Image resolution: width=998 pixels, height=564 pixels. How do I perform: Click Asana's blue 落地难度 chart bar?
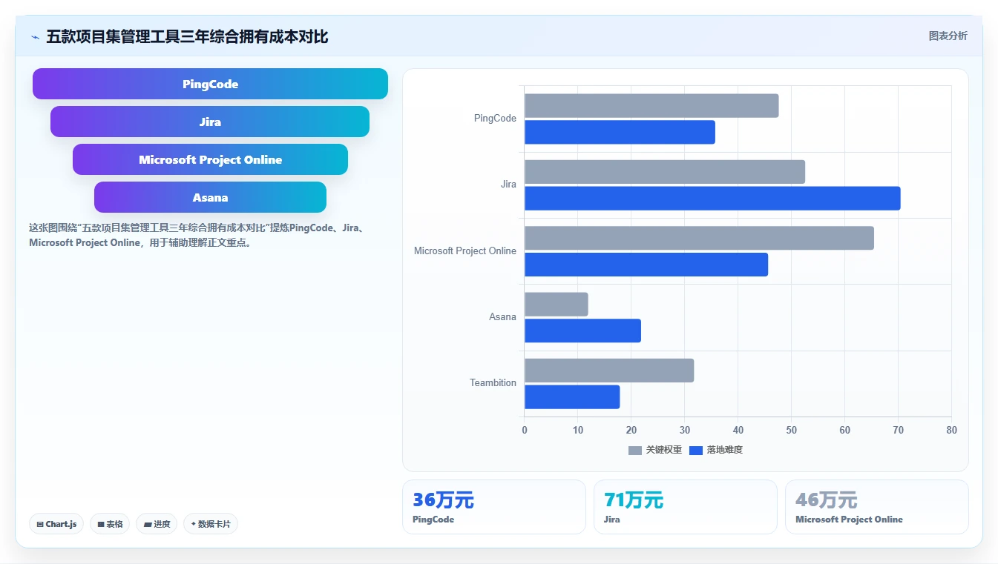click(x=582, y=331)
